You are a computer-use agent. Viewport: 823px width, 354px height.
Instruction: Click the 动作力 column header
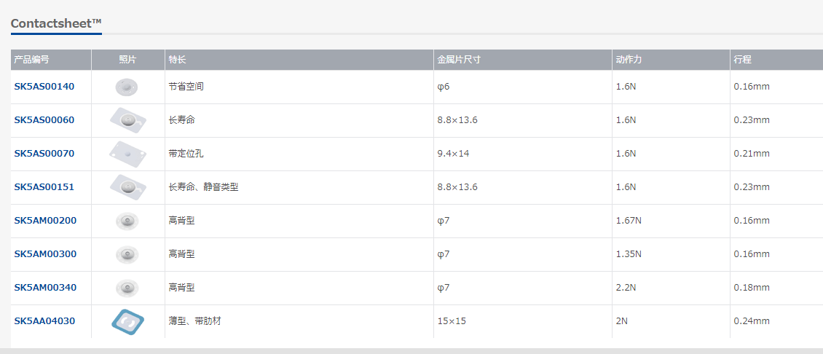pyautogui.click(x=628, y=60)
